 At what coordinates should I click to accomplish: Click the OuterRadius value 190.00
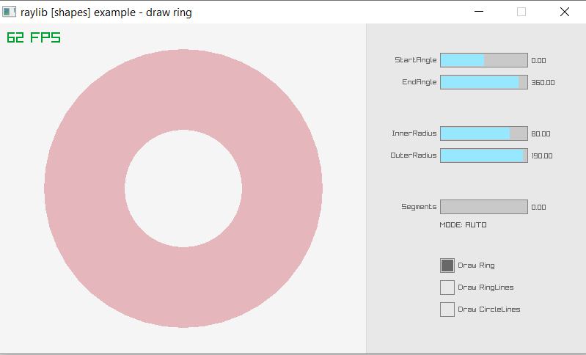[x=541, y=156]
